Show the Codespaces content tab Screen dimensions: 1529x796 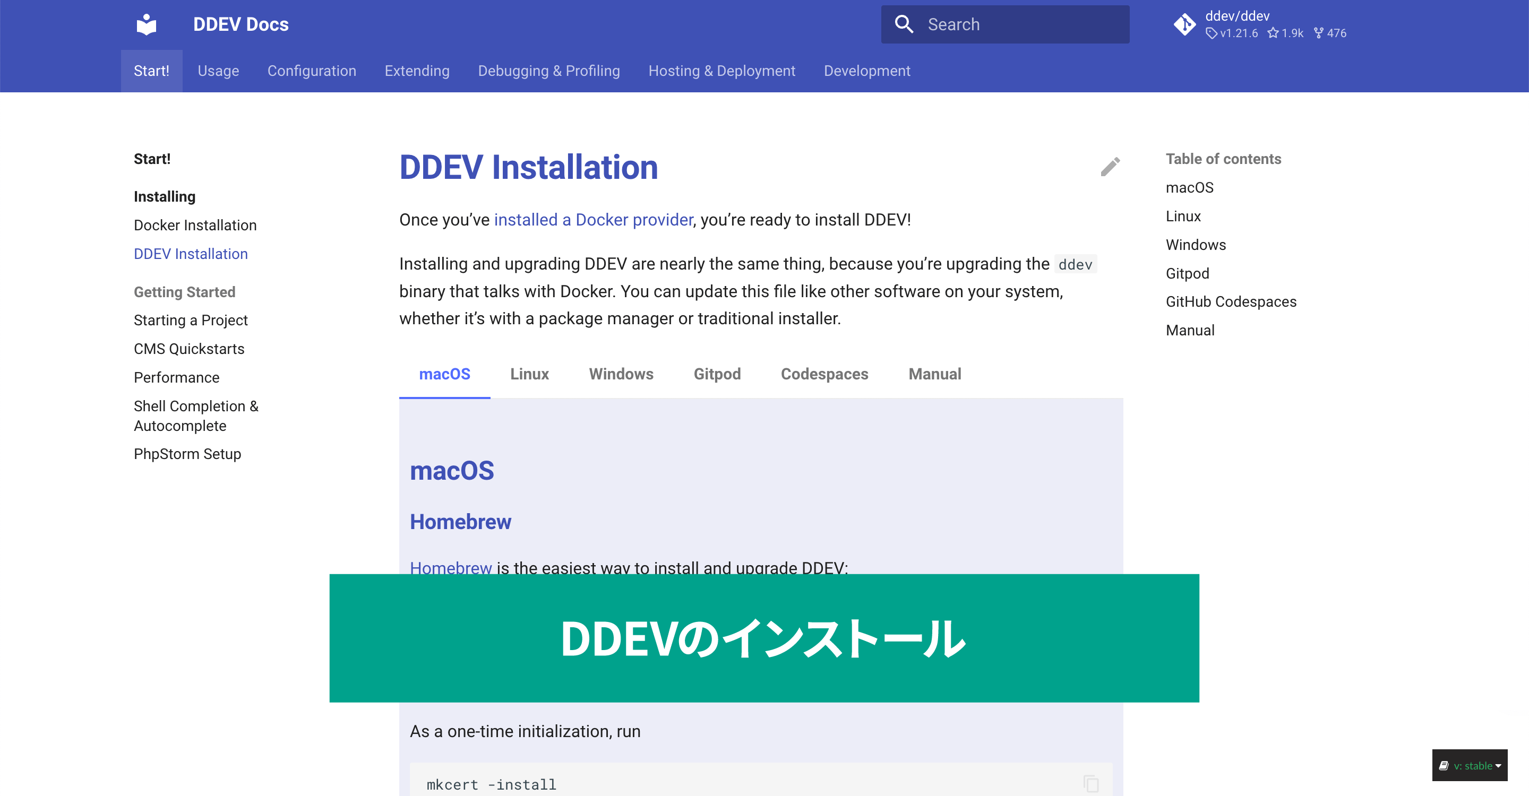(x=824, y=374)
